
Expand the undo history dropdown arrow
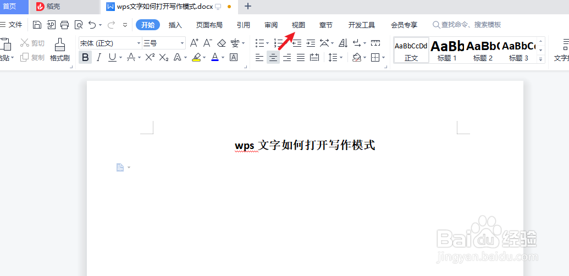pos(100,25)
